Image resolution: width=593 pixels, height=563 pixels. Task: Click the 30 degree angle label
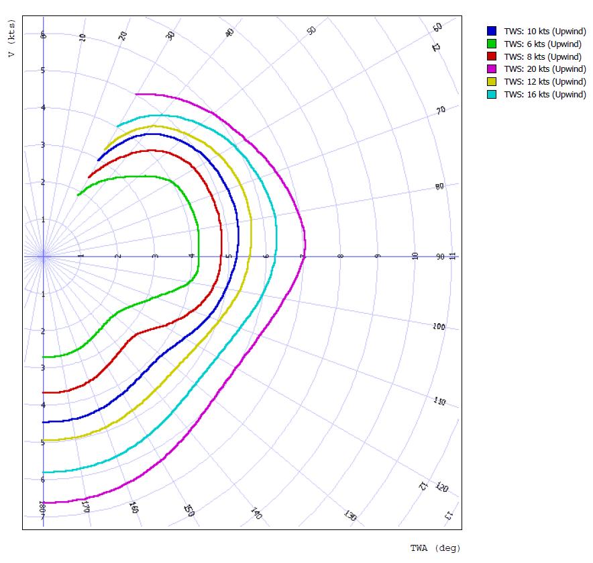170,36
